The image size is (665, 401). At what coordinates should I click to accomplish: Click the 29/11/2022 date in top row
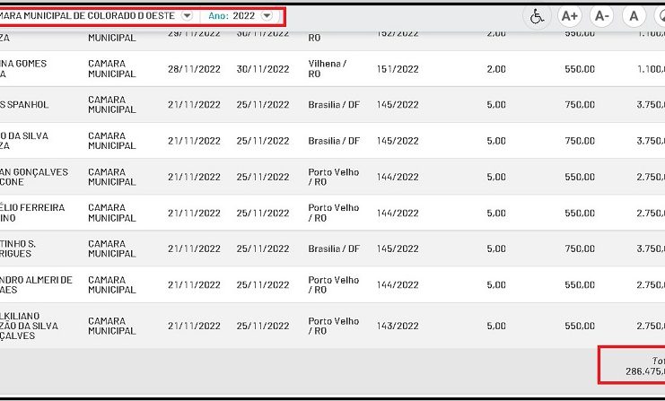[x=194, y=34]
